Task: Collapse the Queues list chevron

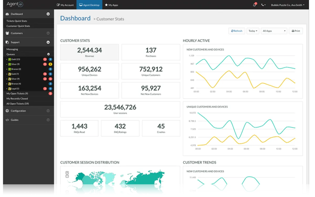Action: [x=48, y=54]
